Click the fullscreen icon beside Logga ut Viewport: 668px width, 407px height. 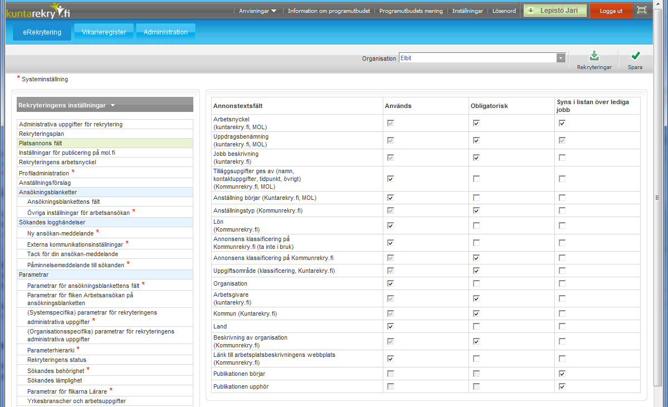tap(642, 10)
